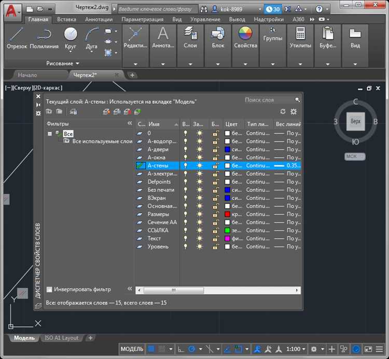Open the workspace switching gear in status bar
The width and height of the screenshot is (389, 359).
[314, 349]
